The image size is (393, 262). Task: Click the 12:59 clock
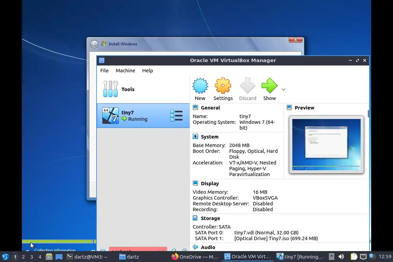385,257
